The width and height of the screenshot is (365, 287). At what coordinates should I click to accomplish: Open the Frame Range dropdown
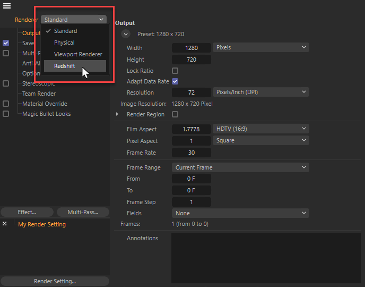[241, 167]
